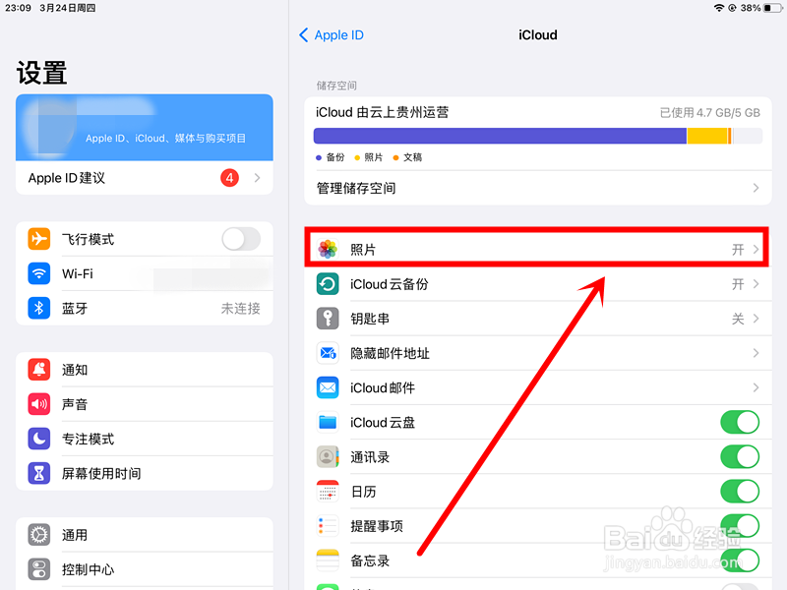
Task: Go back to Apple ID
Action: pyautogui.click(x=332, y=35)
